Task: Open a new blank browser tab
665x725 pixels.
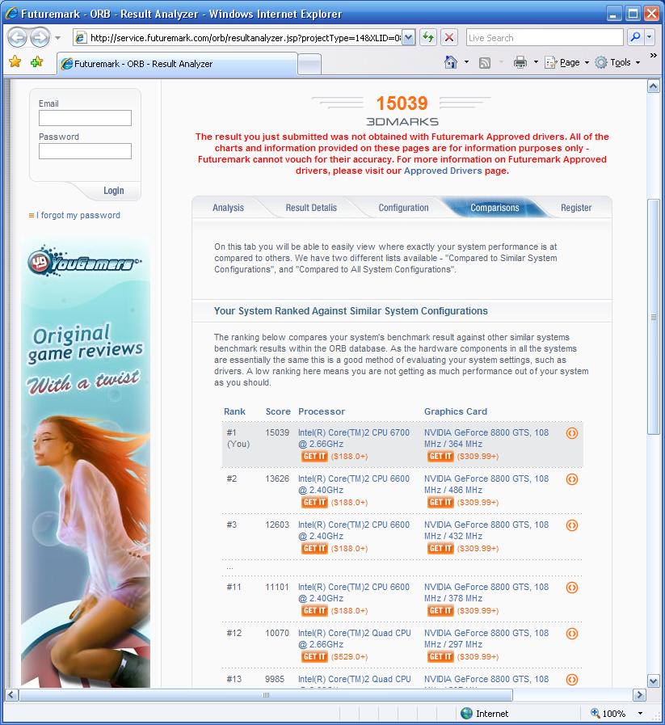Action: pyautogui.click(x=309, y=65)
